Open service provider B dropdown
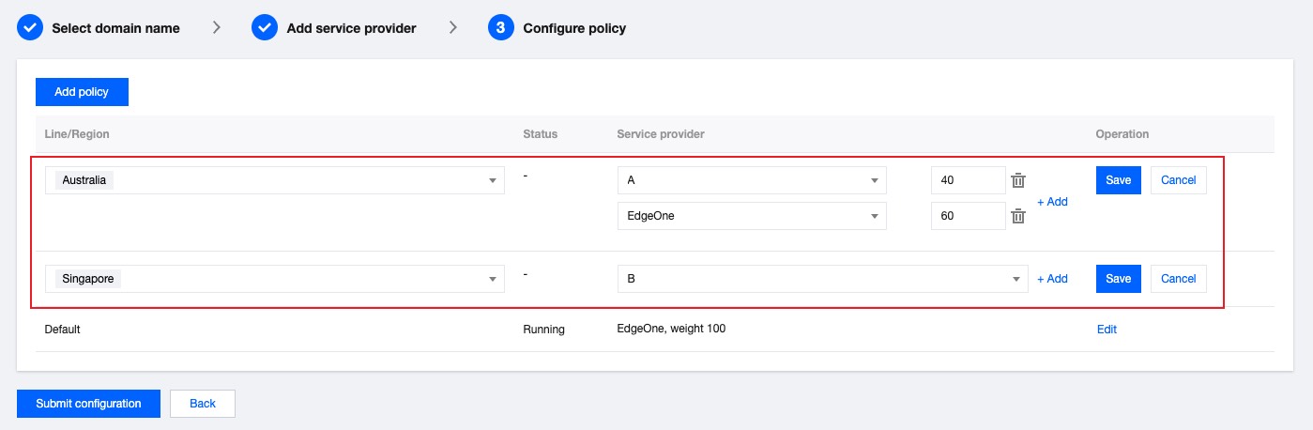Viewport: 1313px width, 430px height. tap(1015, 279)
